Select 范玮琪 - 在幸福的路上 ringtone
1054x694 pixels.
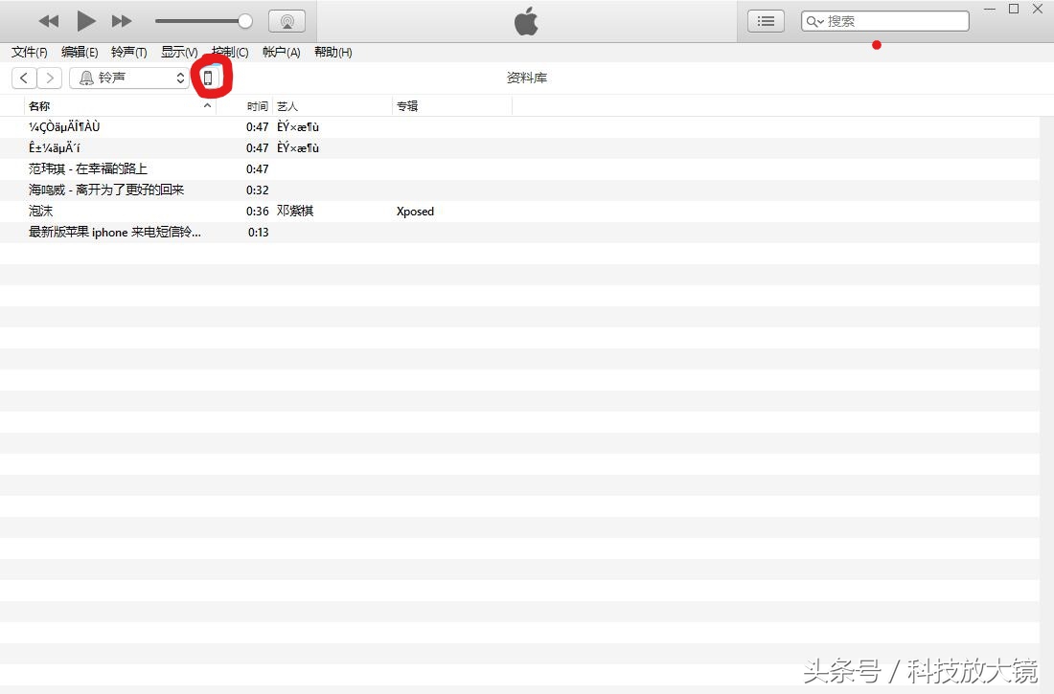[x=88, y=169]
